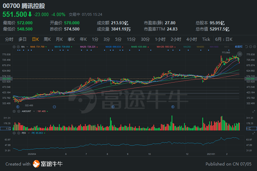Toggle the MA30 moving average line

(x=114, y=47)
